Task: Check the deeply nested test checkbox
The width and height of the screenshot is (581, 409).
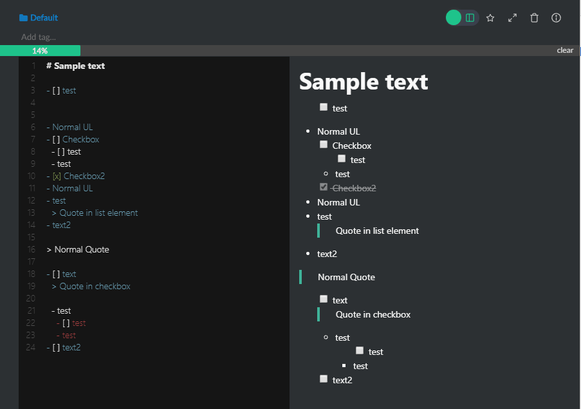Action: pyautogui.click(x=360, y=350)
